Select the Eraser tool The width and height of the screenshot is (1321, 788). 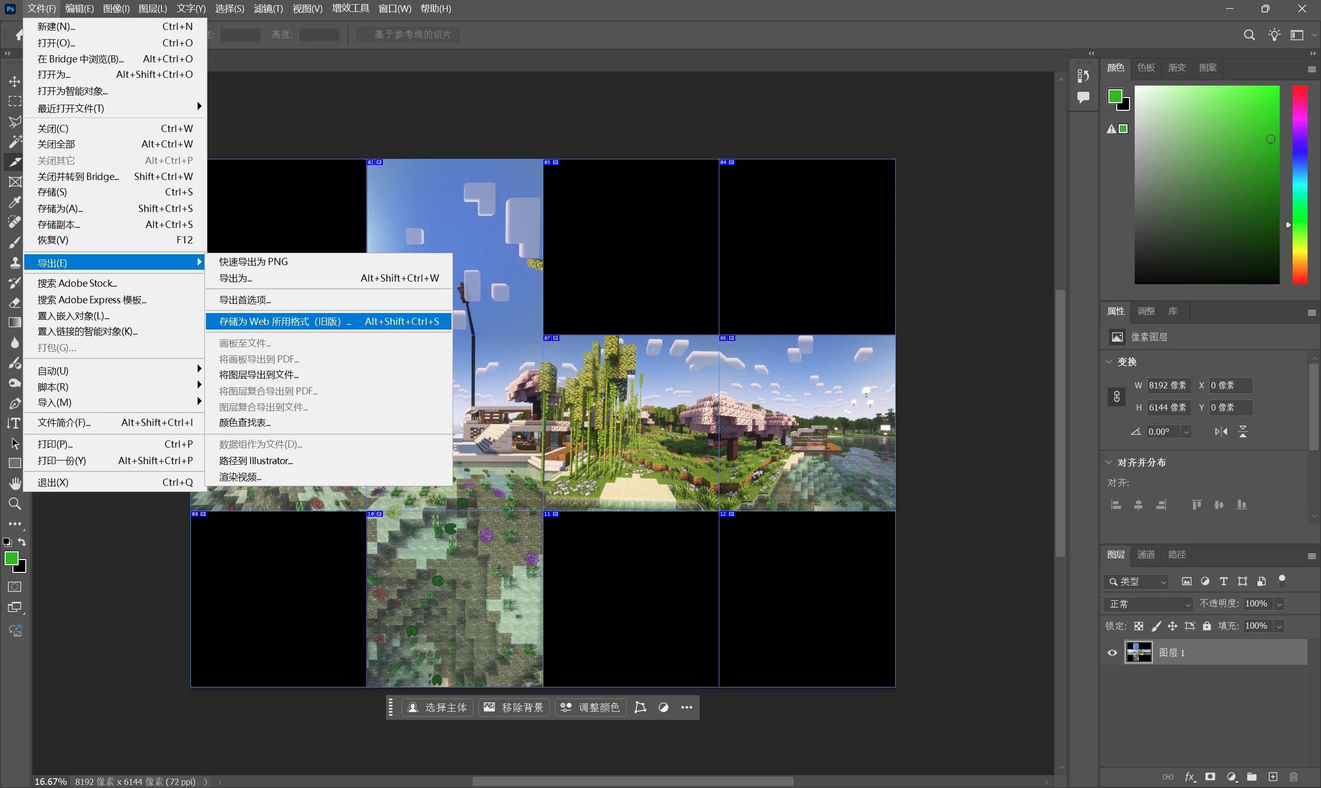15,303
